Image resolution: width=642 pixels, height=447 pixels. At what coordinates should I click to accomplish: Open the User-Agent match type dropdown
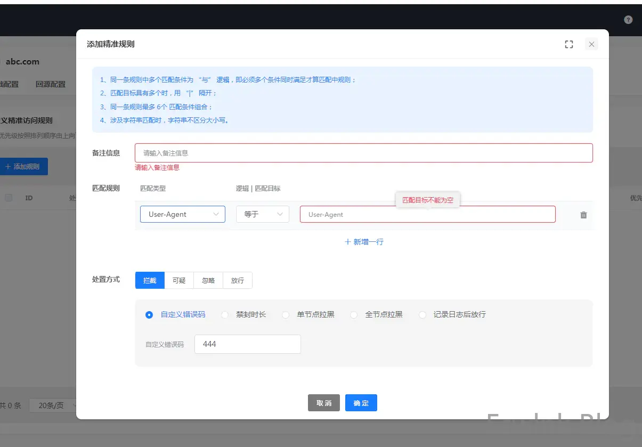pyautogui.click(x=182, y=214)
